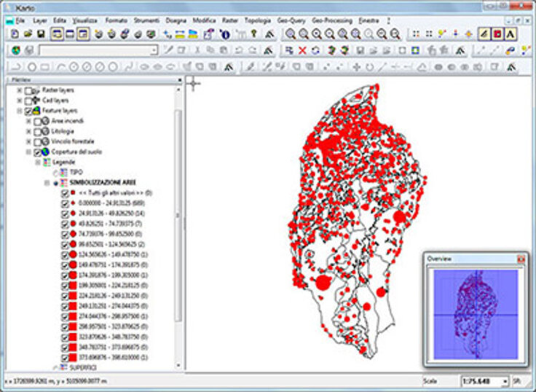Viewport: 536px width, 392px height.
Task: Click the first magnifier zoom icon
Action: [x=290, y=34]
